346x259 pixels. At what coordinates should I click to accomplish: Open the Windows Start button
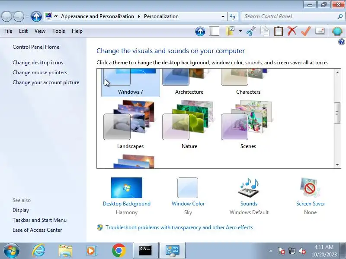(x=12, y=250)
